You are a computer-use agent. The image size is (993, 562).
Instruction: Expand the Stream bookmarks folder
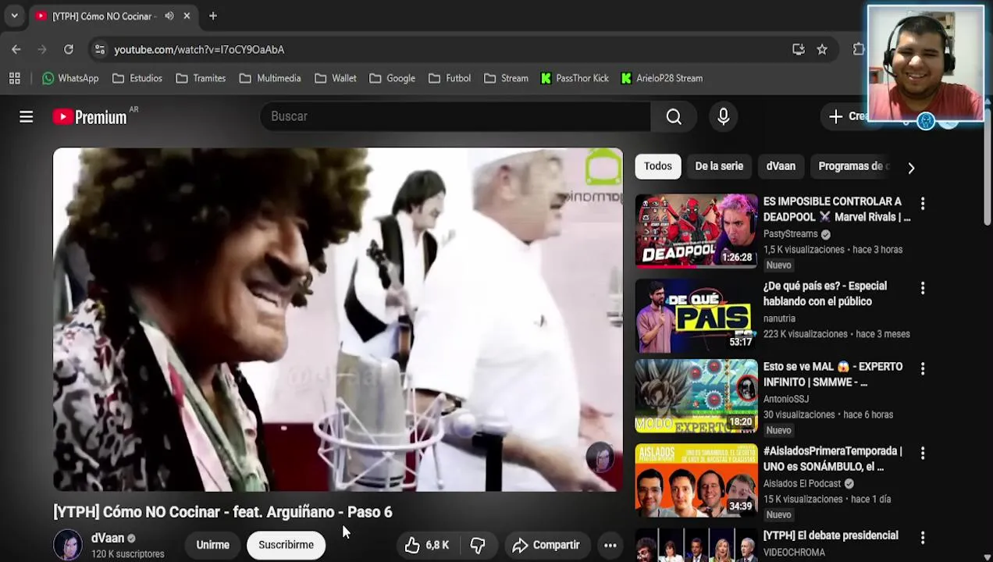(x=506, y=78)
